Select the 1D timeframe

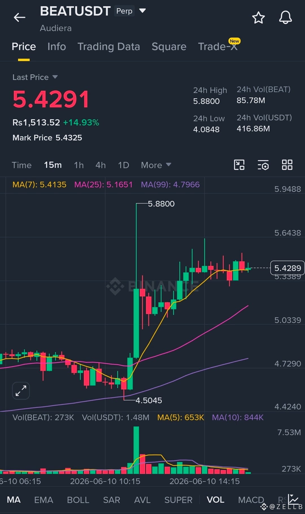(123, 165)
